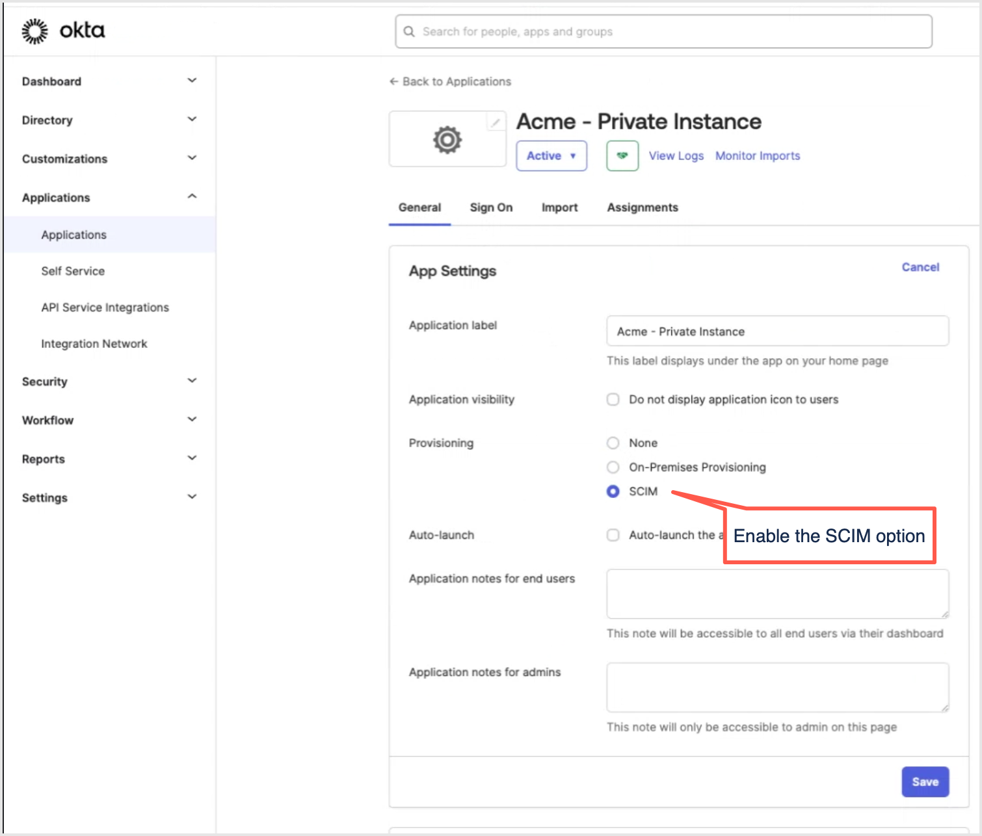Click the Application label text field
Image resolution: width=982 pixels, height=836 pixels.
click(x=778, y=331)
